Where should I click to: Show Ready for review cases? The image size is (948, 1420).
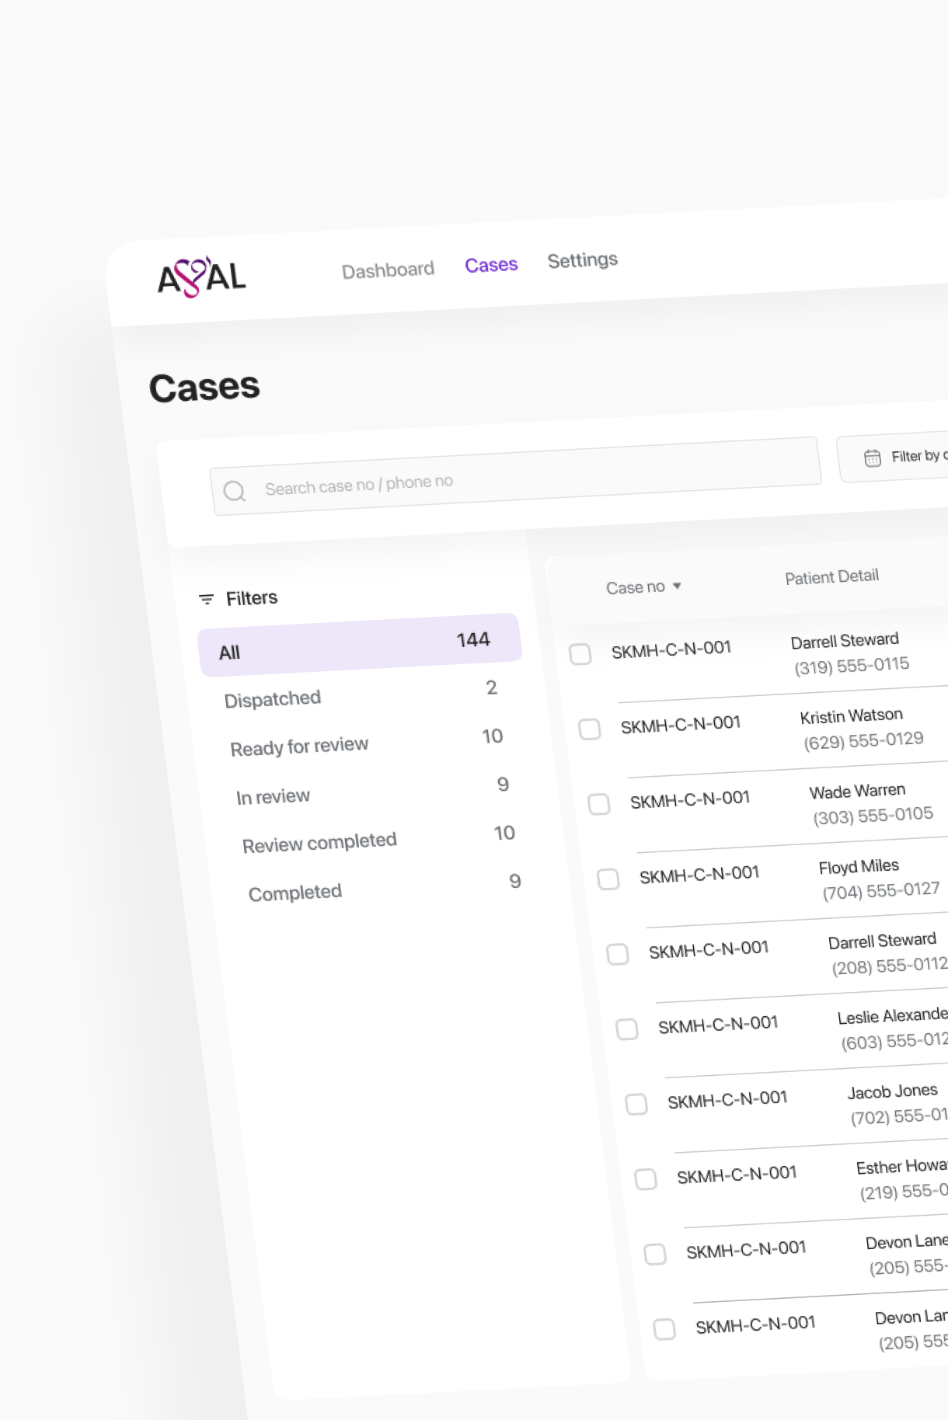click(299, 747)
